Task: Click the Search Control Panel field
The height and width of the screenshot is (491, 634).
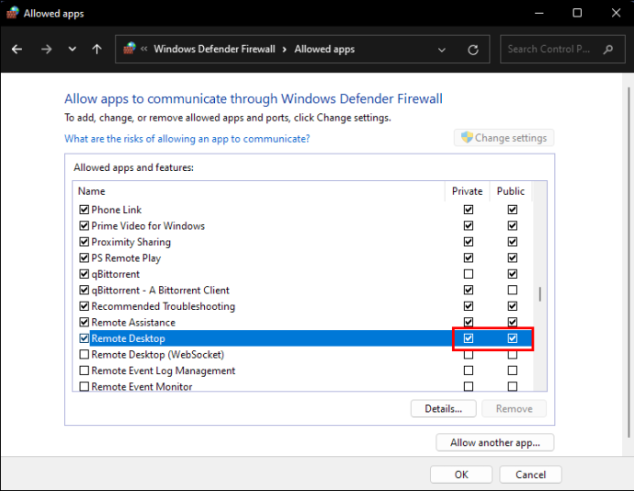Action: coord(562,49)
